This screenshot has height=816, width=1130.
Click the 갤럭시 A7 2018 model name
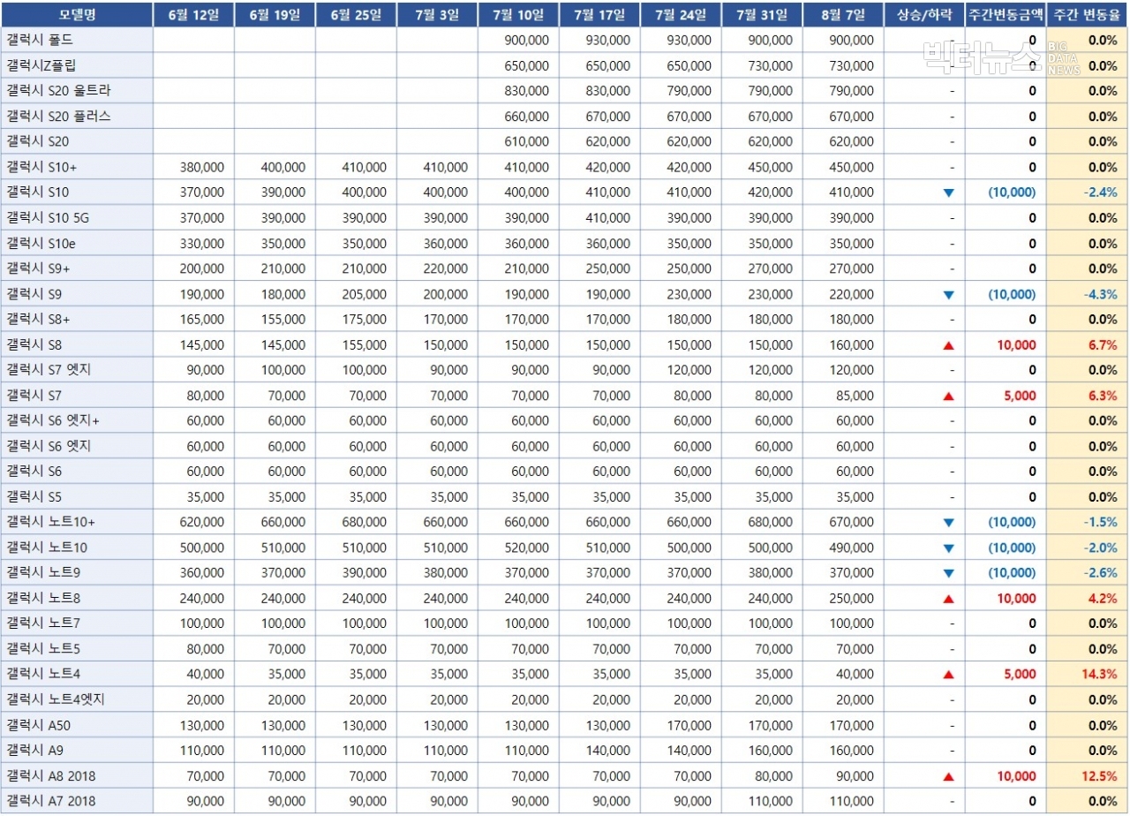click(x=51, y=802)
